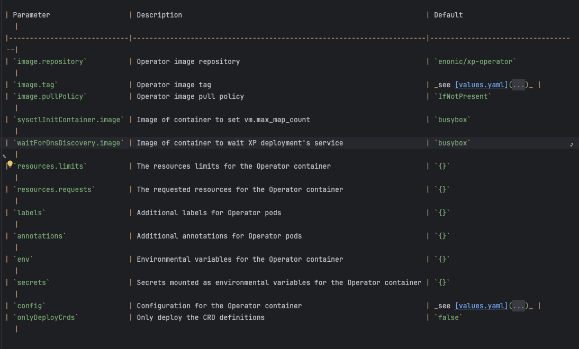The width and height of the screenshot is (579, 349).
Task: Open values.yaml link in image.tag row
Action: tap(482, 85)
